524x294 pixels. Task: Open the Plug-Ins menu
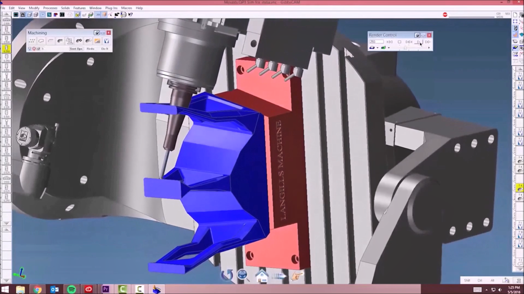pyautogui.click(x=111, y=8)
